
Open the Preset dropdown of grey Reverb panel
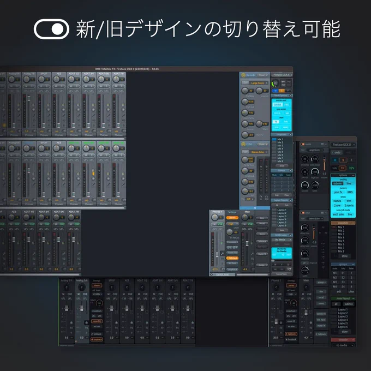pyautogui.click(x=263, y=75)
